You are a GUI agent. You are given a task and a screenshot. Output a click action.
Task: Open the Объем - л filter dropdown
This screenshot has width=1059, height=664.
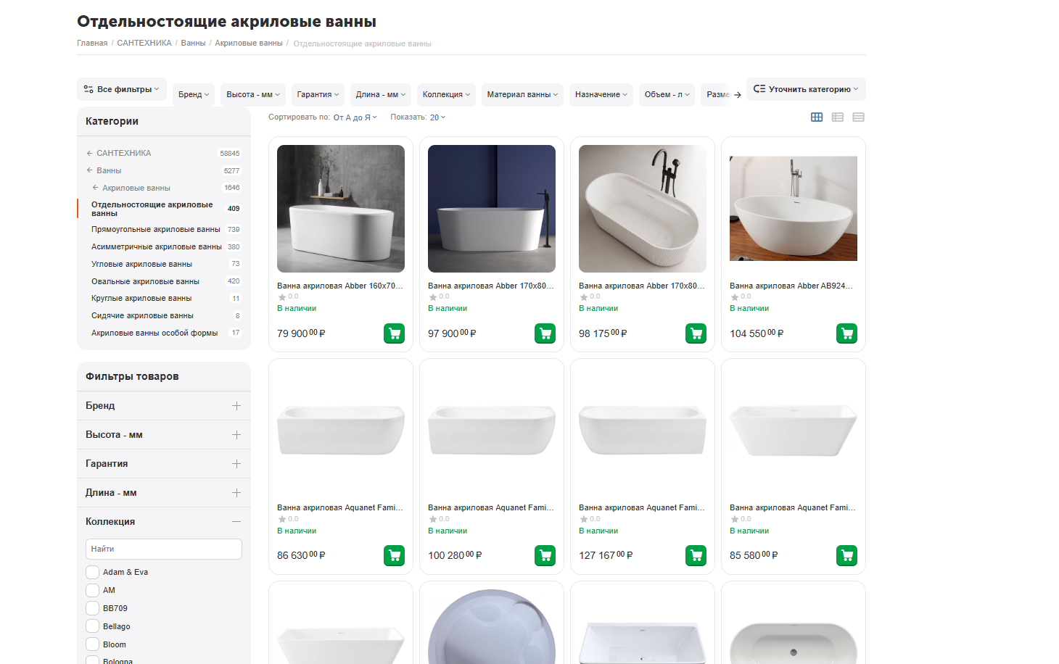(667, 94)
